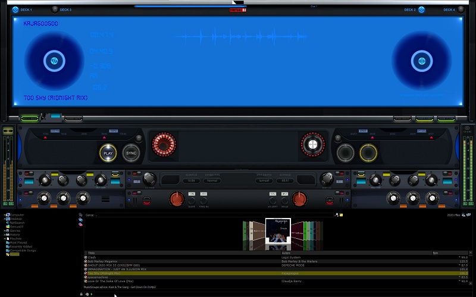Expand the Computer tree node

click(5, 215)
